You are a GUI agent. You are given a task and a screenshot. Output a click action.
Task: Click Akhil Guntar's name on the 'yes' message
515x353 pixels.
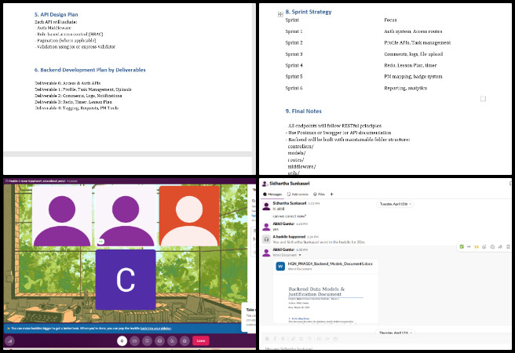coord(283,224)
